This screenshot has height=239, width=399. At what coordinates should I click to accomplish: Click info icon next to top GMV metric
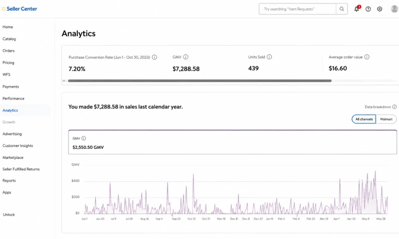pos(186,57)
